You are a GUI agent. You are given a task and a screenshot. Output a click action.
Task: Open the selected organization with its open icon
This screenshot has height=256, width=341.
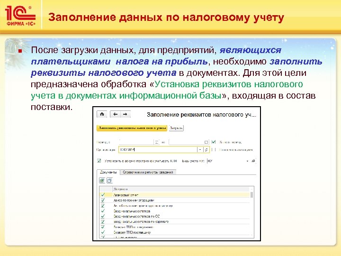[x=206, y=149]
